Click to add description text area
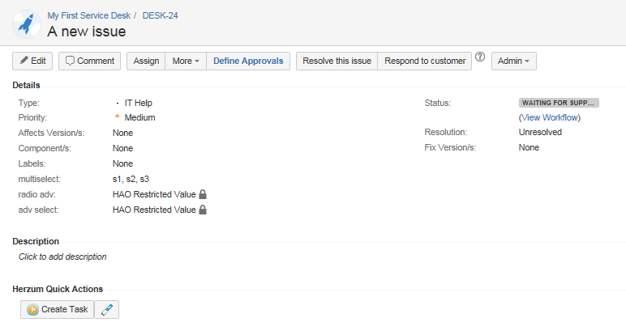 tap(62, 257)
